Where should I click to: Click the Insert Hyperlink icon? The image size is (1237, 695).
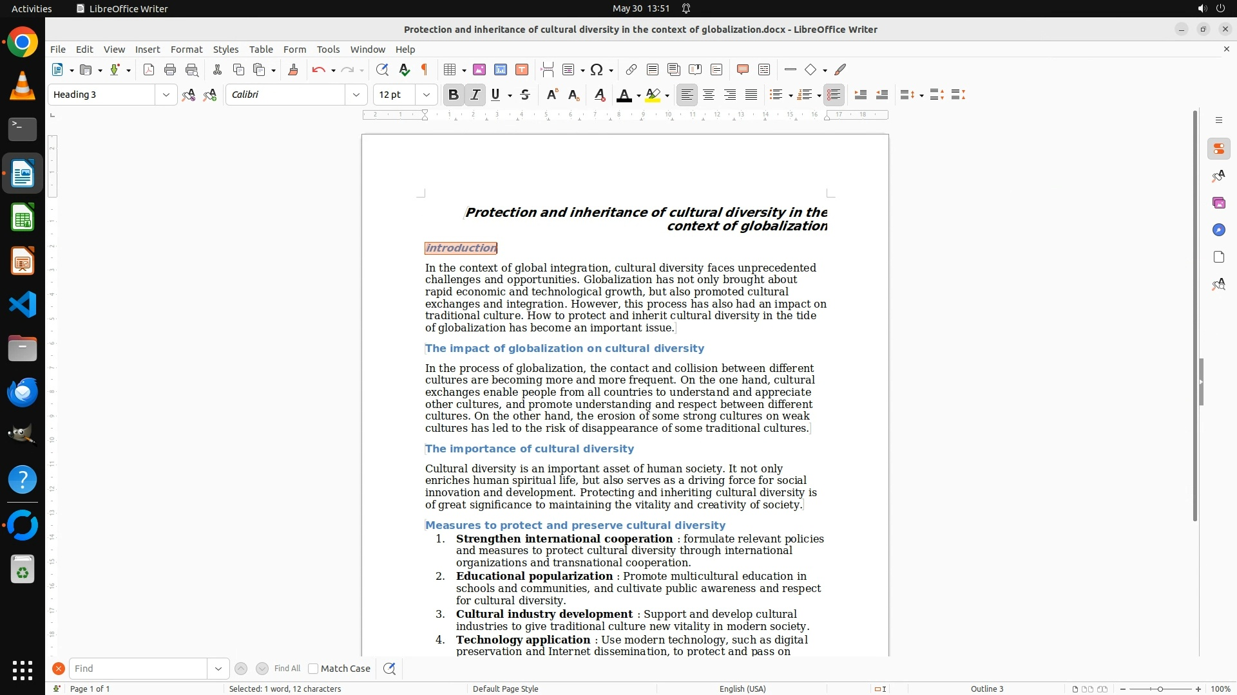click(x=631, y=69)
